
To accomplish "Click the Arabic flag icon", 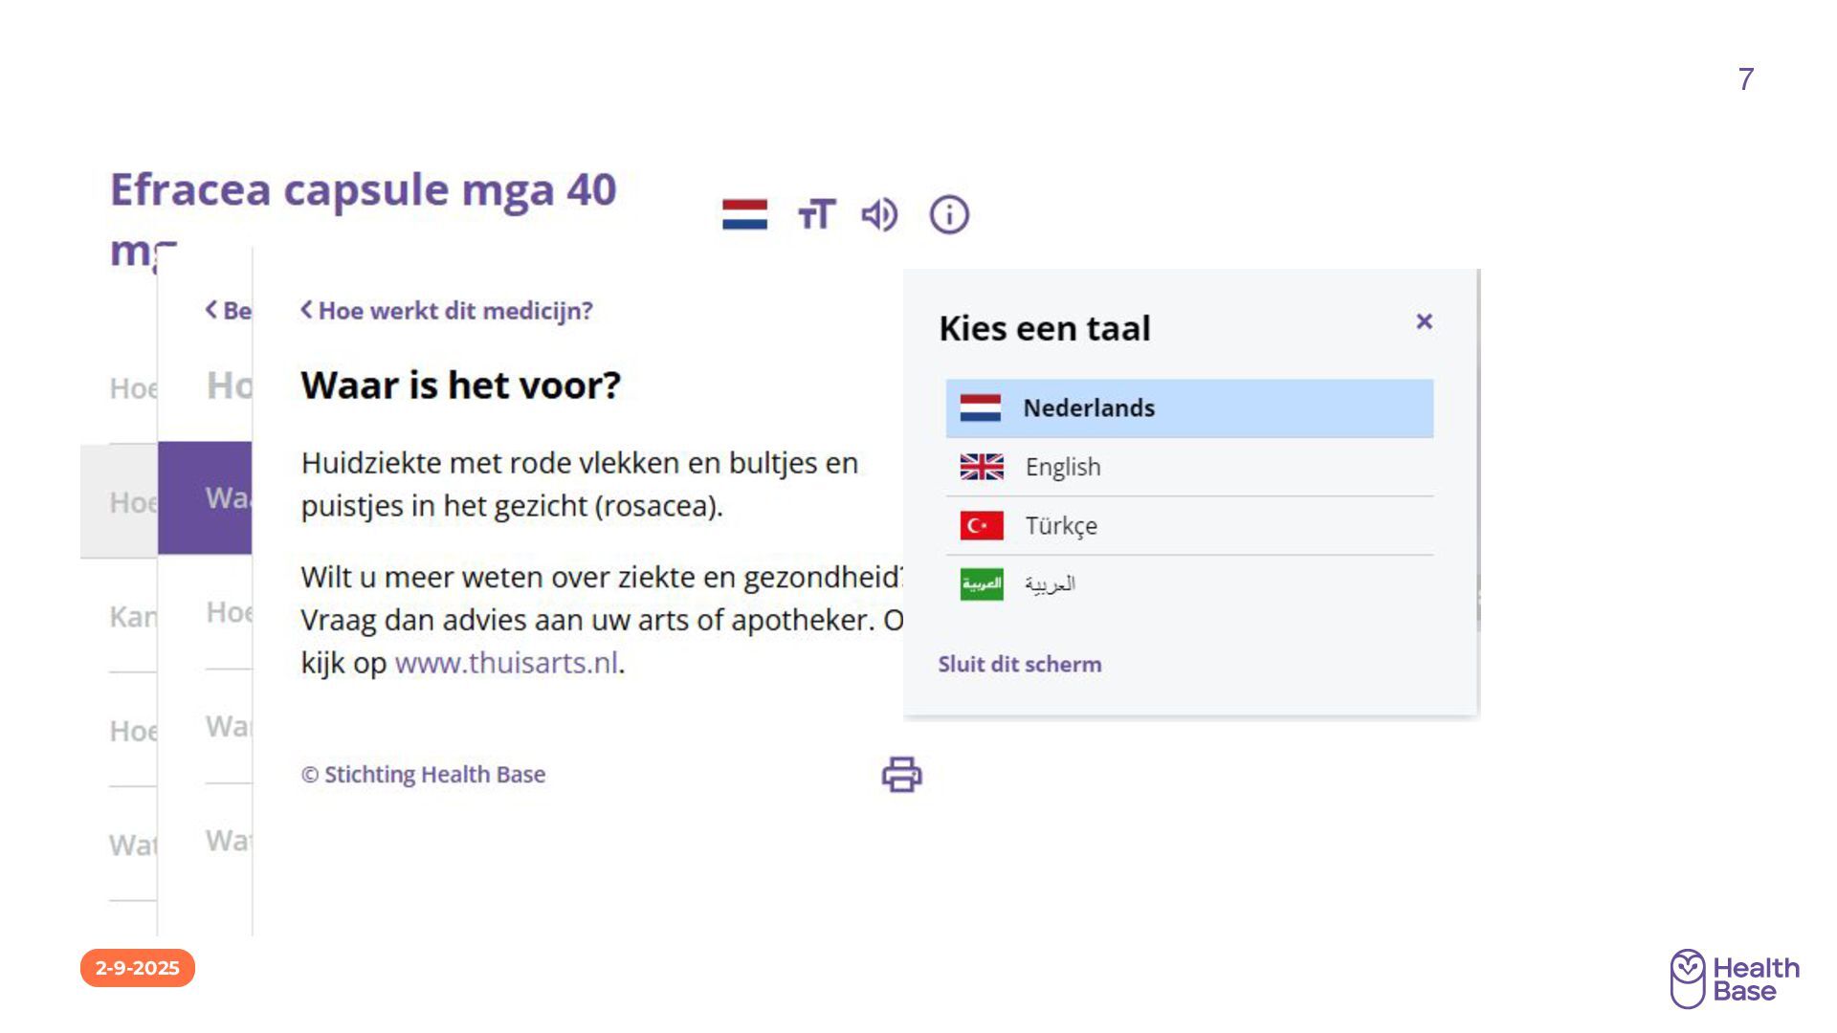I will [x=982, y=584].
